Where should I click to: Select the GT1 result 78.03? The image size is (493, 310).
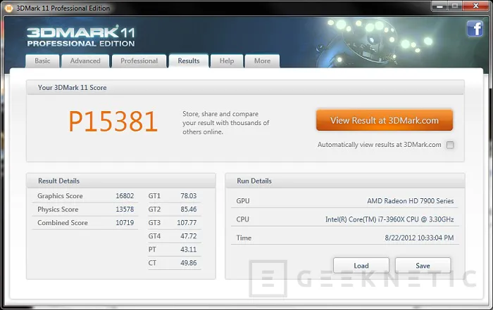188,196
